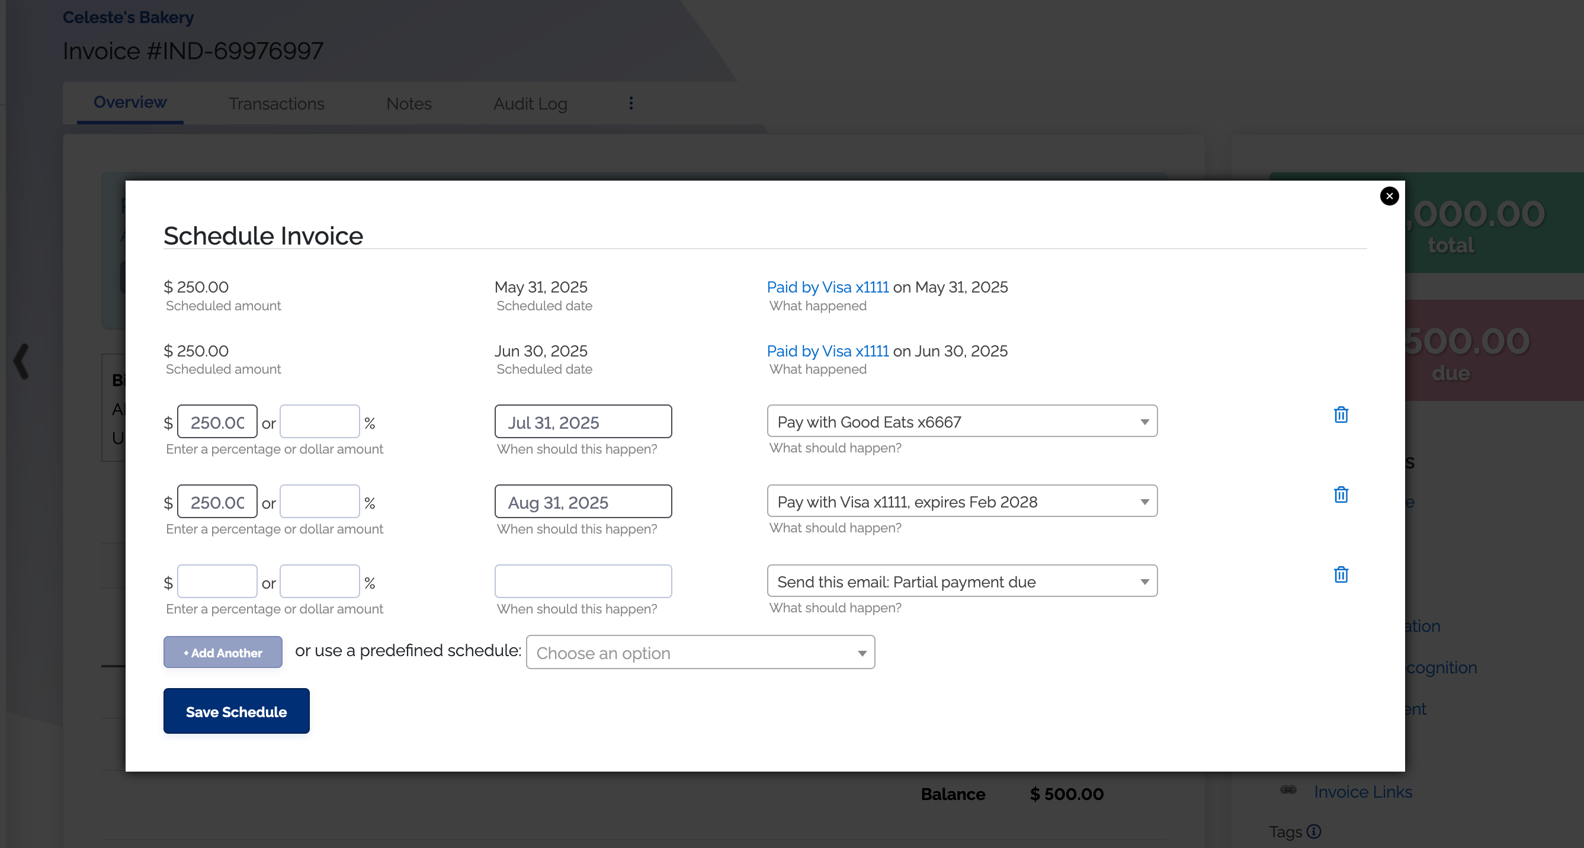This screenshot has height=848, width=1584.
Task: Open Paid by Visa x1111 link for May 31
Action: (x=828, y=287)
